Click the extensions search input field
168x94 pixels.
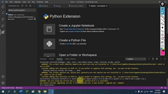pos(22,10)
